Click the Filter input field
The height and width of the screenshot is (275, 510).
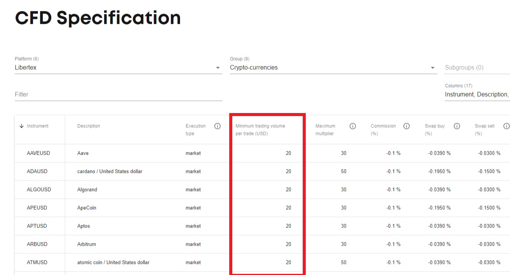(119, 94)
